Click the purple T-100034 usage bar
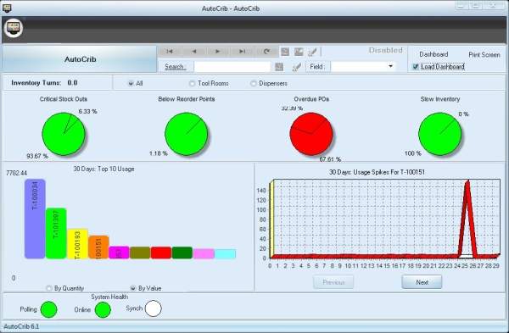Screen dimensions: 509x333 click(x=35, y=219)
